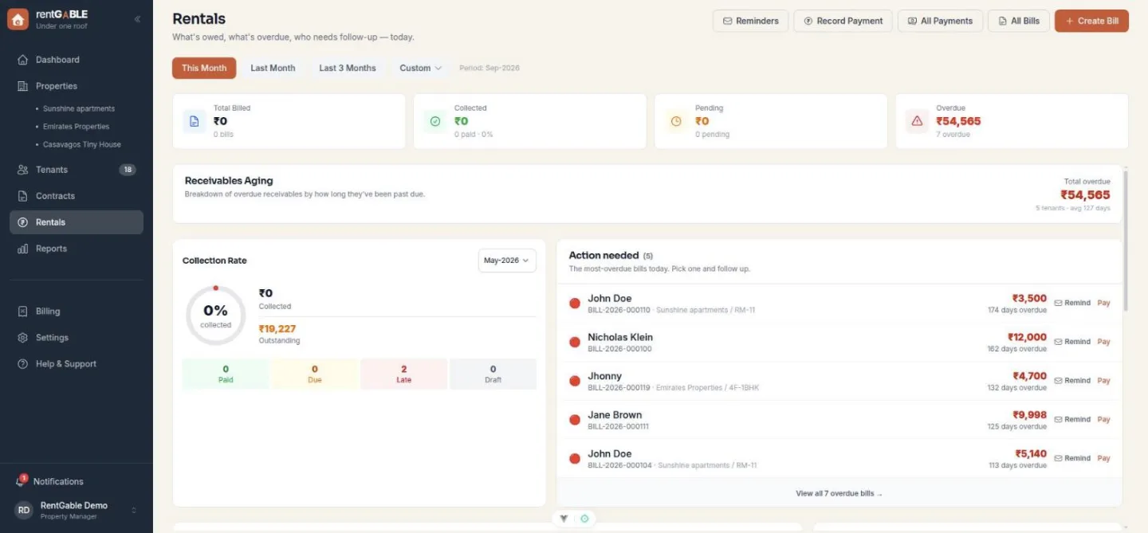The height and width of the screenshot is (533, 1148).
Task: Open the Contracts menu item
Action: 77,196
